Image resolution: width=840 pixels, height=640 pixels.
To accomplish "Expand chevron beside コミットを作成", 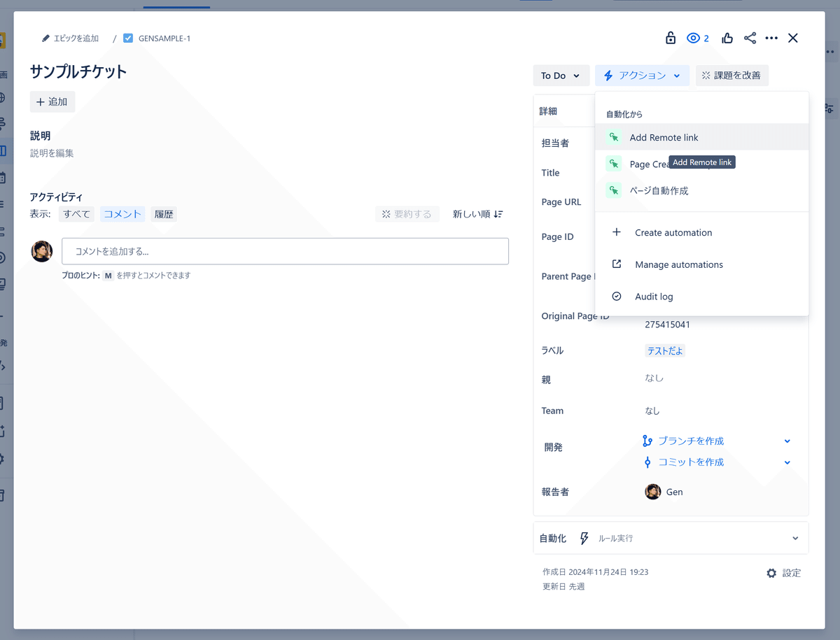I will (x=787, y=462).
